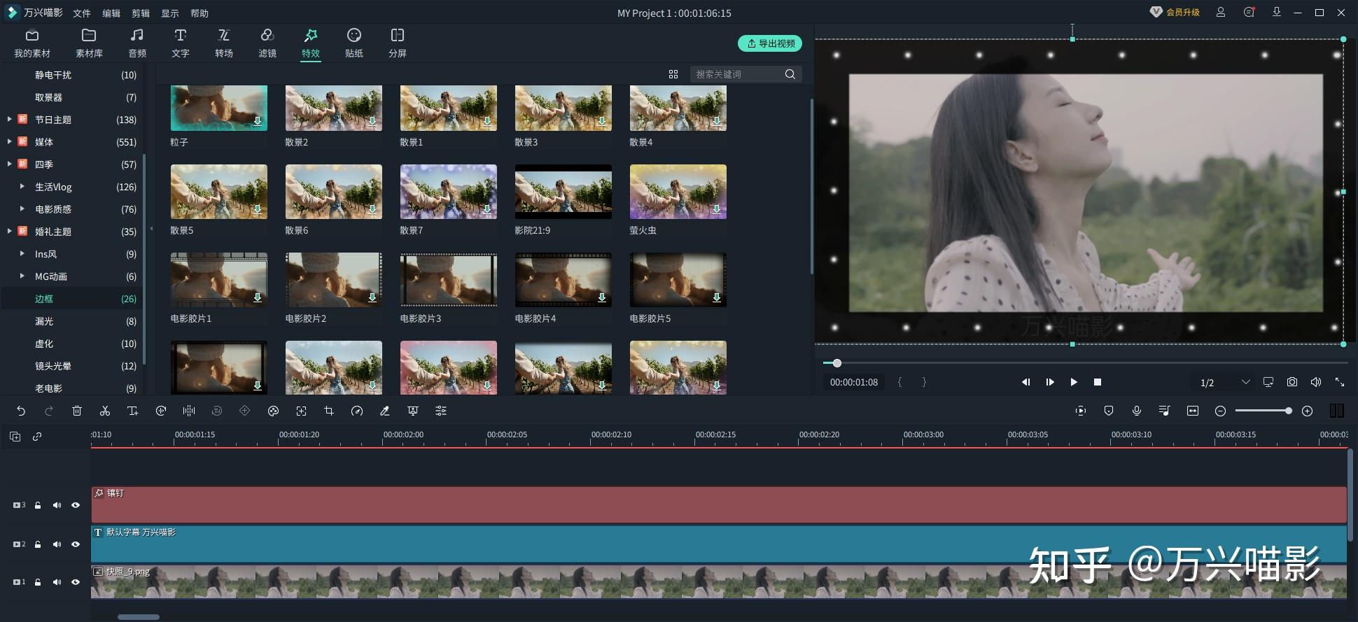Lock track 2
The image size is (1358, 622).
38,544
